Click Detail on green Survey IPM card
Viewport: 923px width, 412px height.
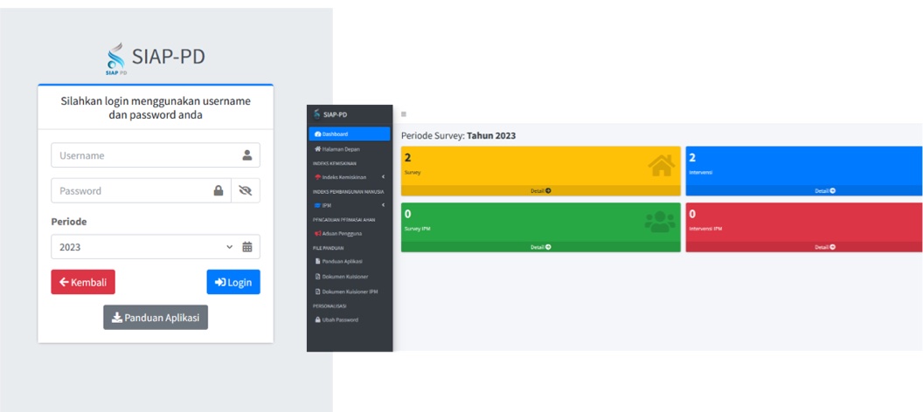pos(540,247)
